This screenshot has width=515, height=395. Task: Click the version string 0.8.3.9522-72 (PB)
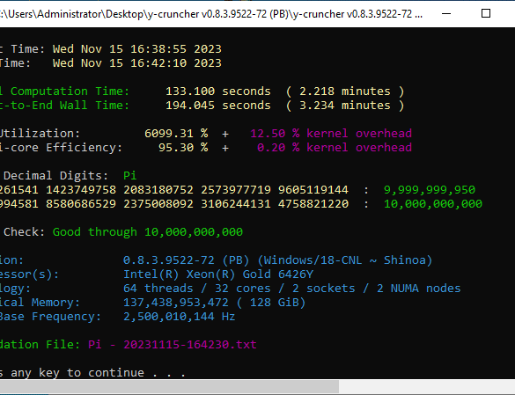[187, 260]
